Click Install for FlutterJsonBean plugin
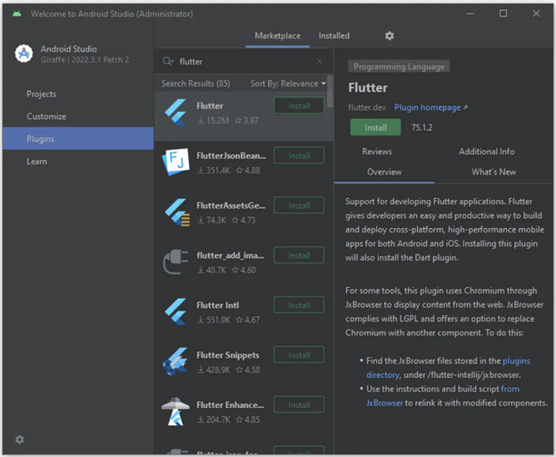Screen dimensions: 556x457 tap(299, 155)
